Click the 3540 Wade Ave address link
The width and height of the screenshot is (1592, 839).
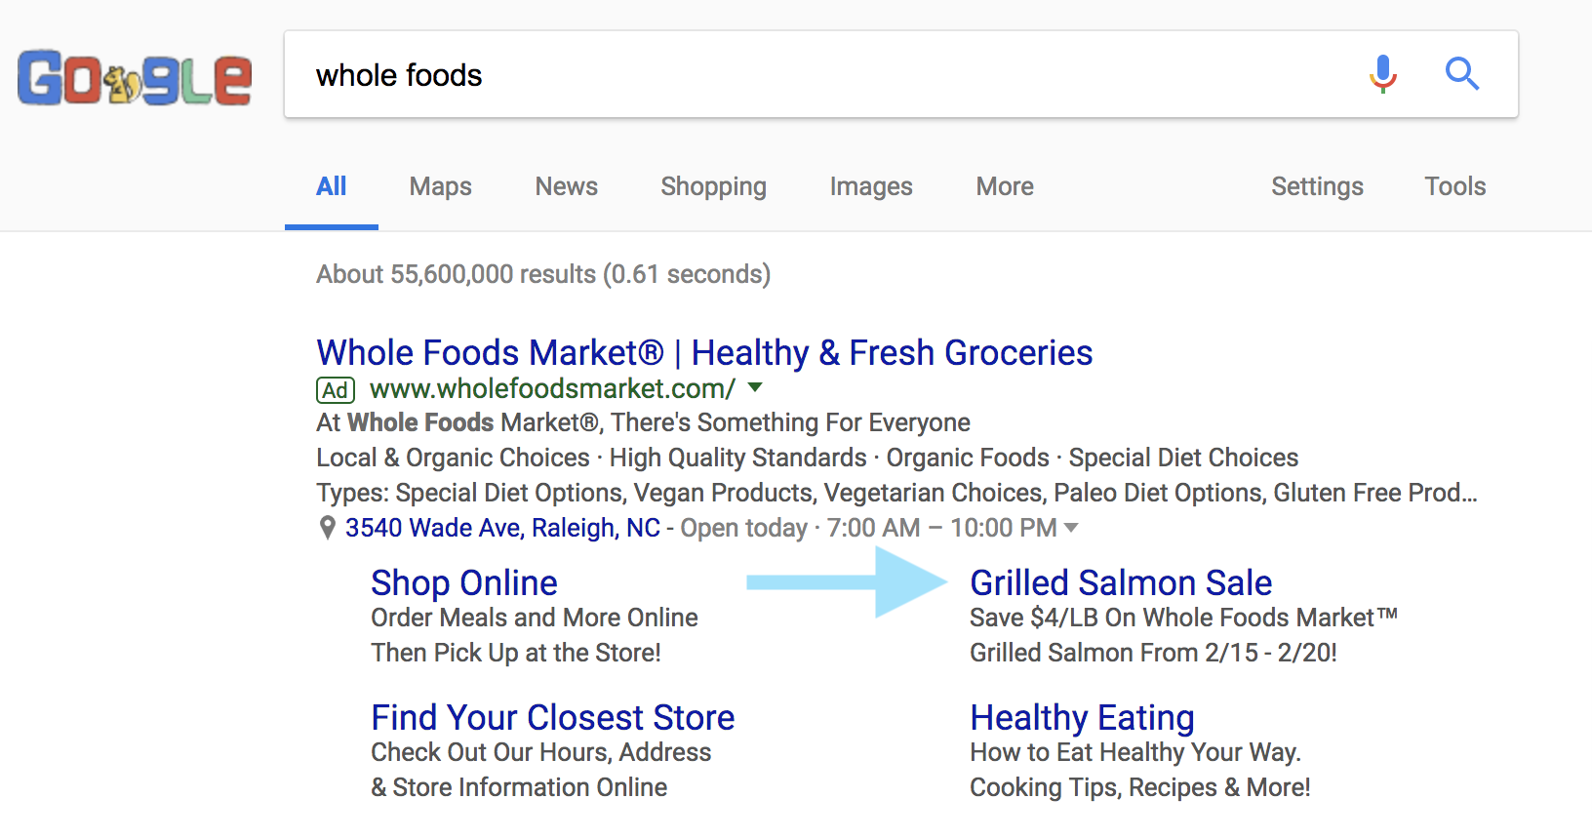[502, 528]
